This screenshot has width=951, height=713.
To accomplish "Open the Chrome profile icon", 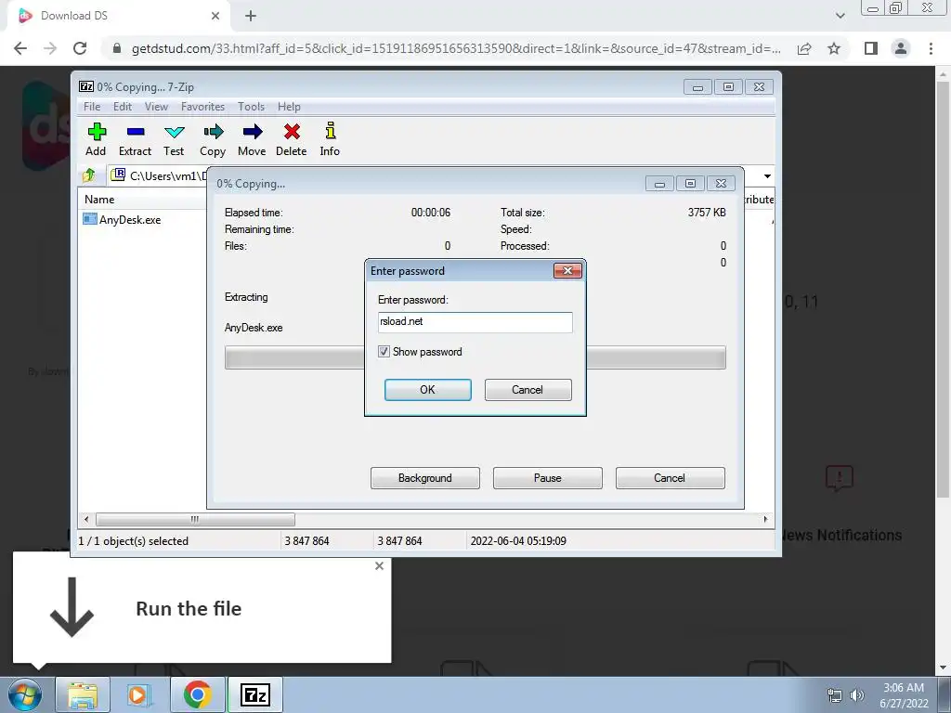I will pyautogui.click(x=901, y=48).
